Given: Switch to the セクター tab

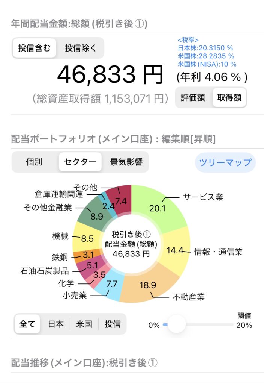Looking at the screenshot, I should [x=80, y=162].
